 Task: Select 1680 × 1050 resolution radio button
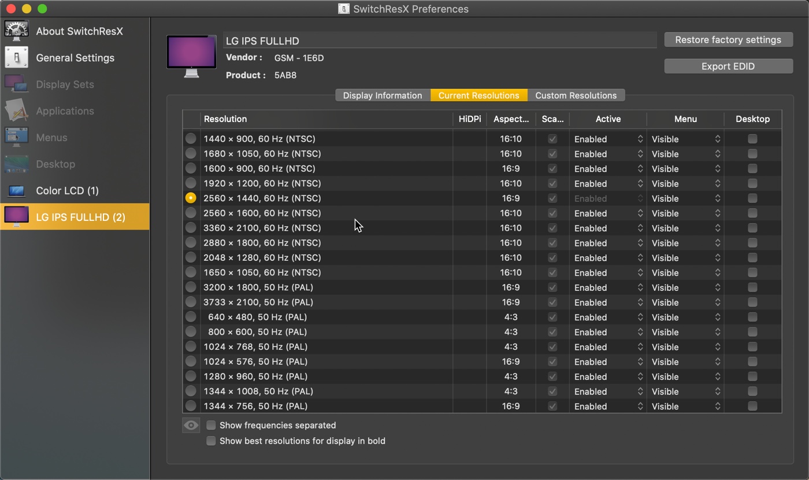pyautogui.click(x=191, y=153)
